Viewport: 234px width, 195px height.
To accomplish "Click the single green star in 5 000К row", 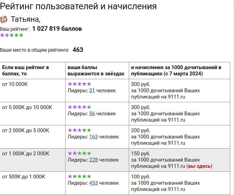I will click(89, 107).
